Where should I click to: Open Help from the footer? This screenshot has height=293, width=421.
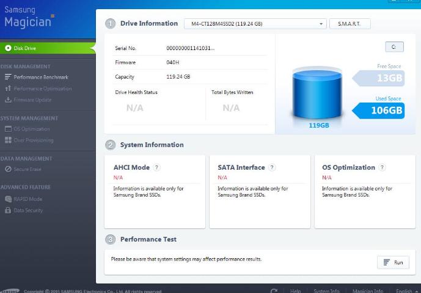(295, 291)
